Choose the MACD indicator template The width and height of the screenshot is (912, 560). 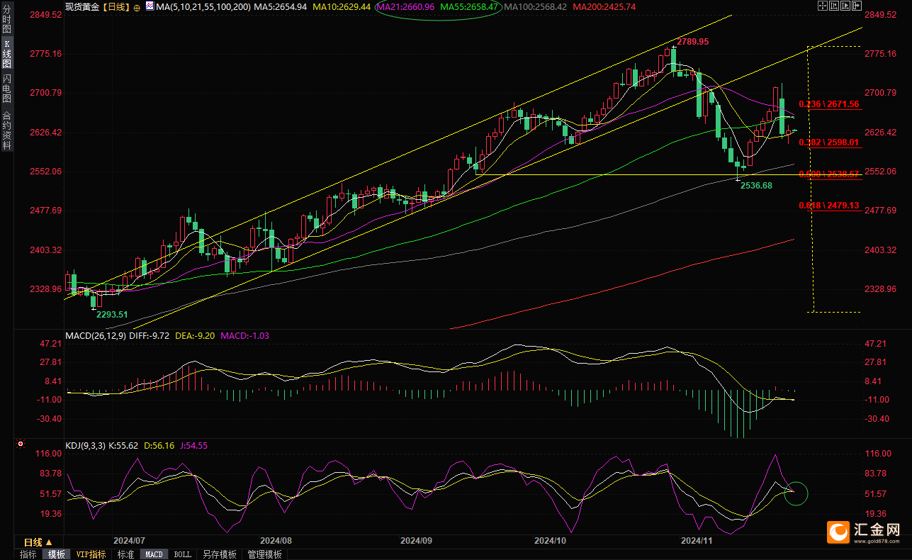click(x=154, y=554)
